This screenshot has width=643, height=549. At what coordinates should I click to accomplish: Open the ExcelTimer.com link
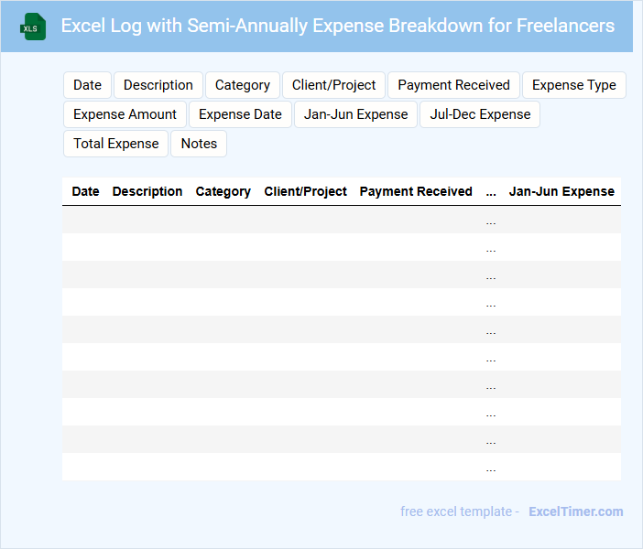(575, 511)
